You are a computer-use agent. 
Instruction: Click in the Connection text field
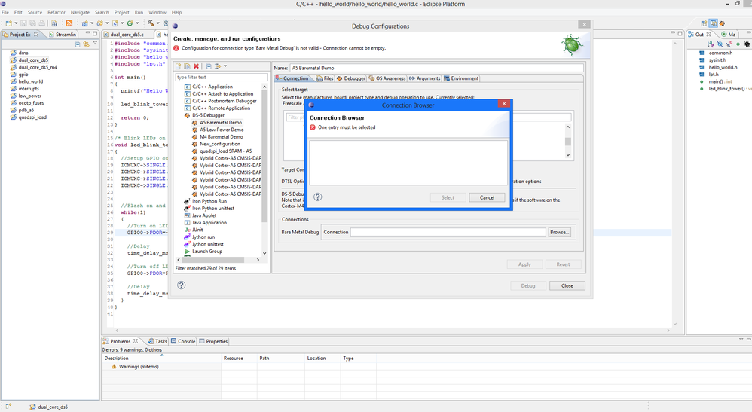(x=448, y=232)
